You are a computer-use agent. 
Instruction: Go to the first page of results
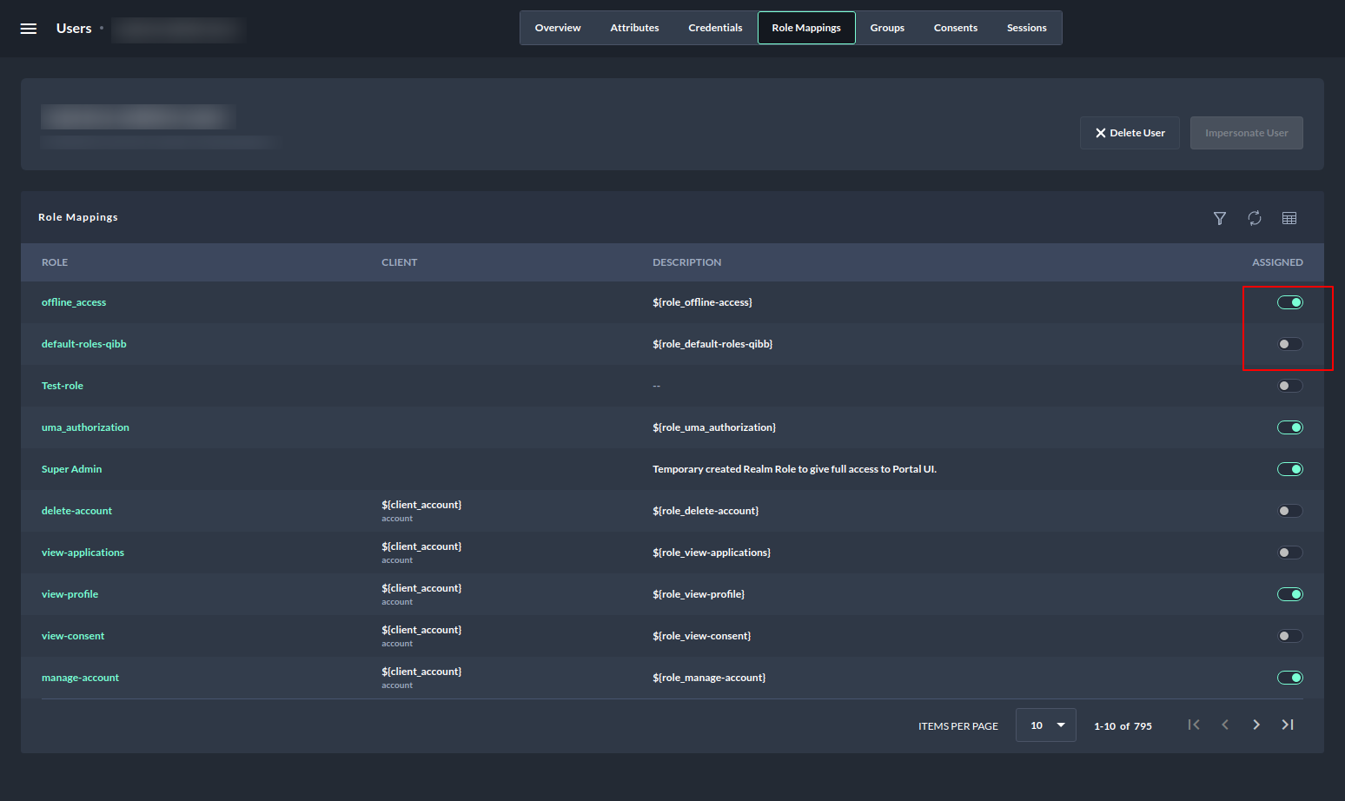[x=1194, y=725]
